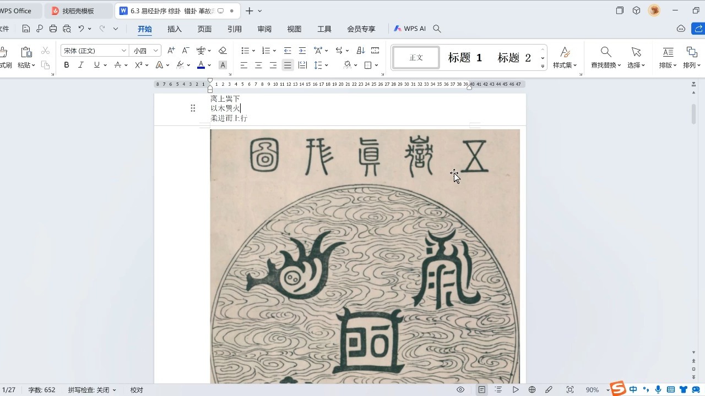Open 审阅 ribbon tab

264,29
